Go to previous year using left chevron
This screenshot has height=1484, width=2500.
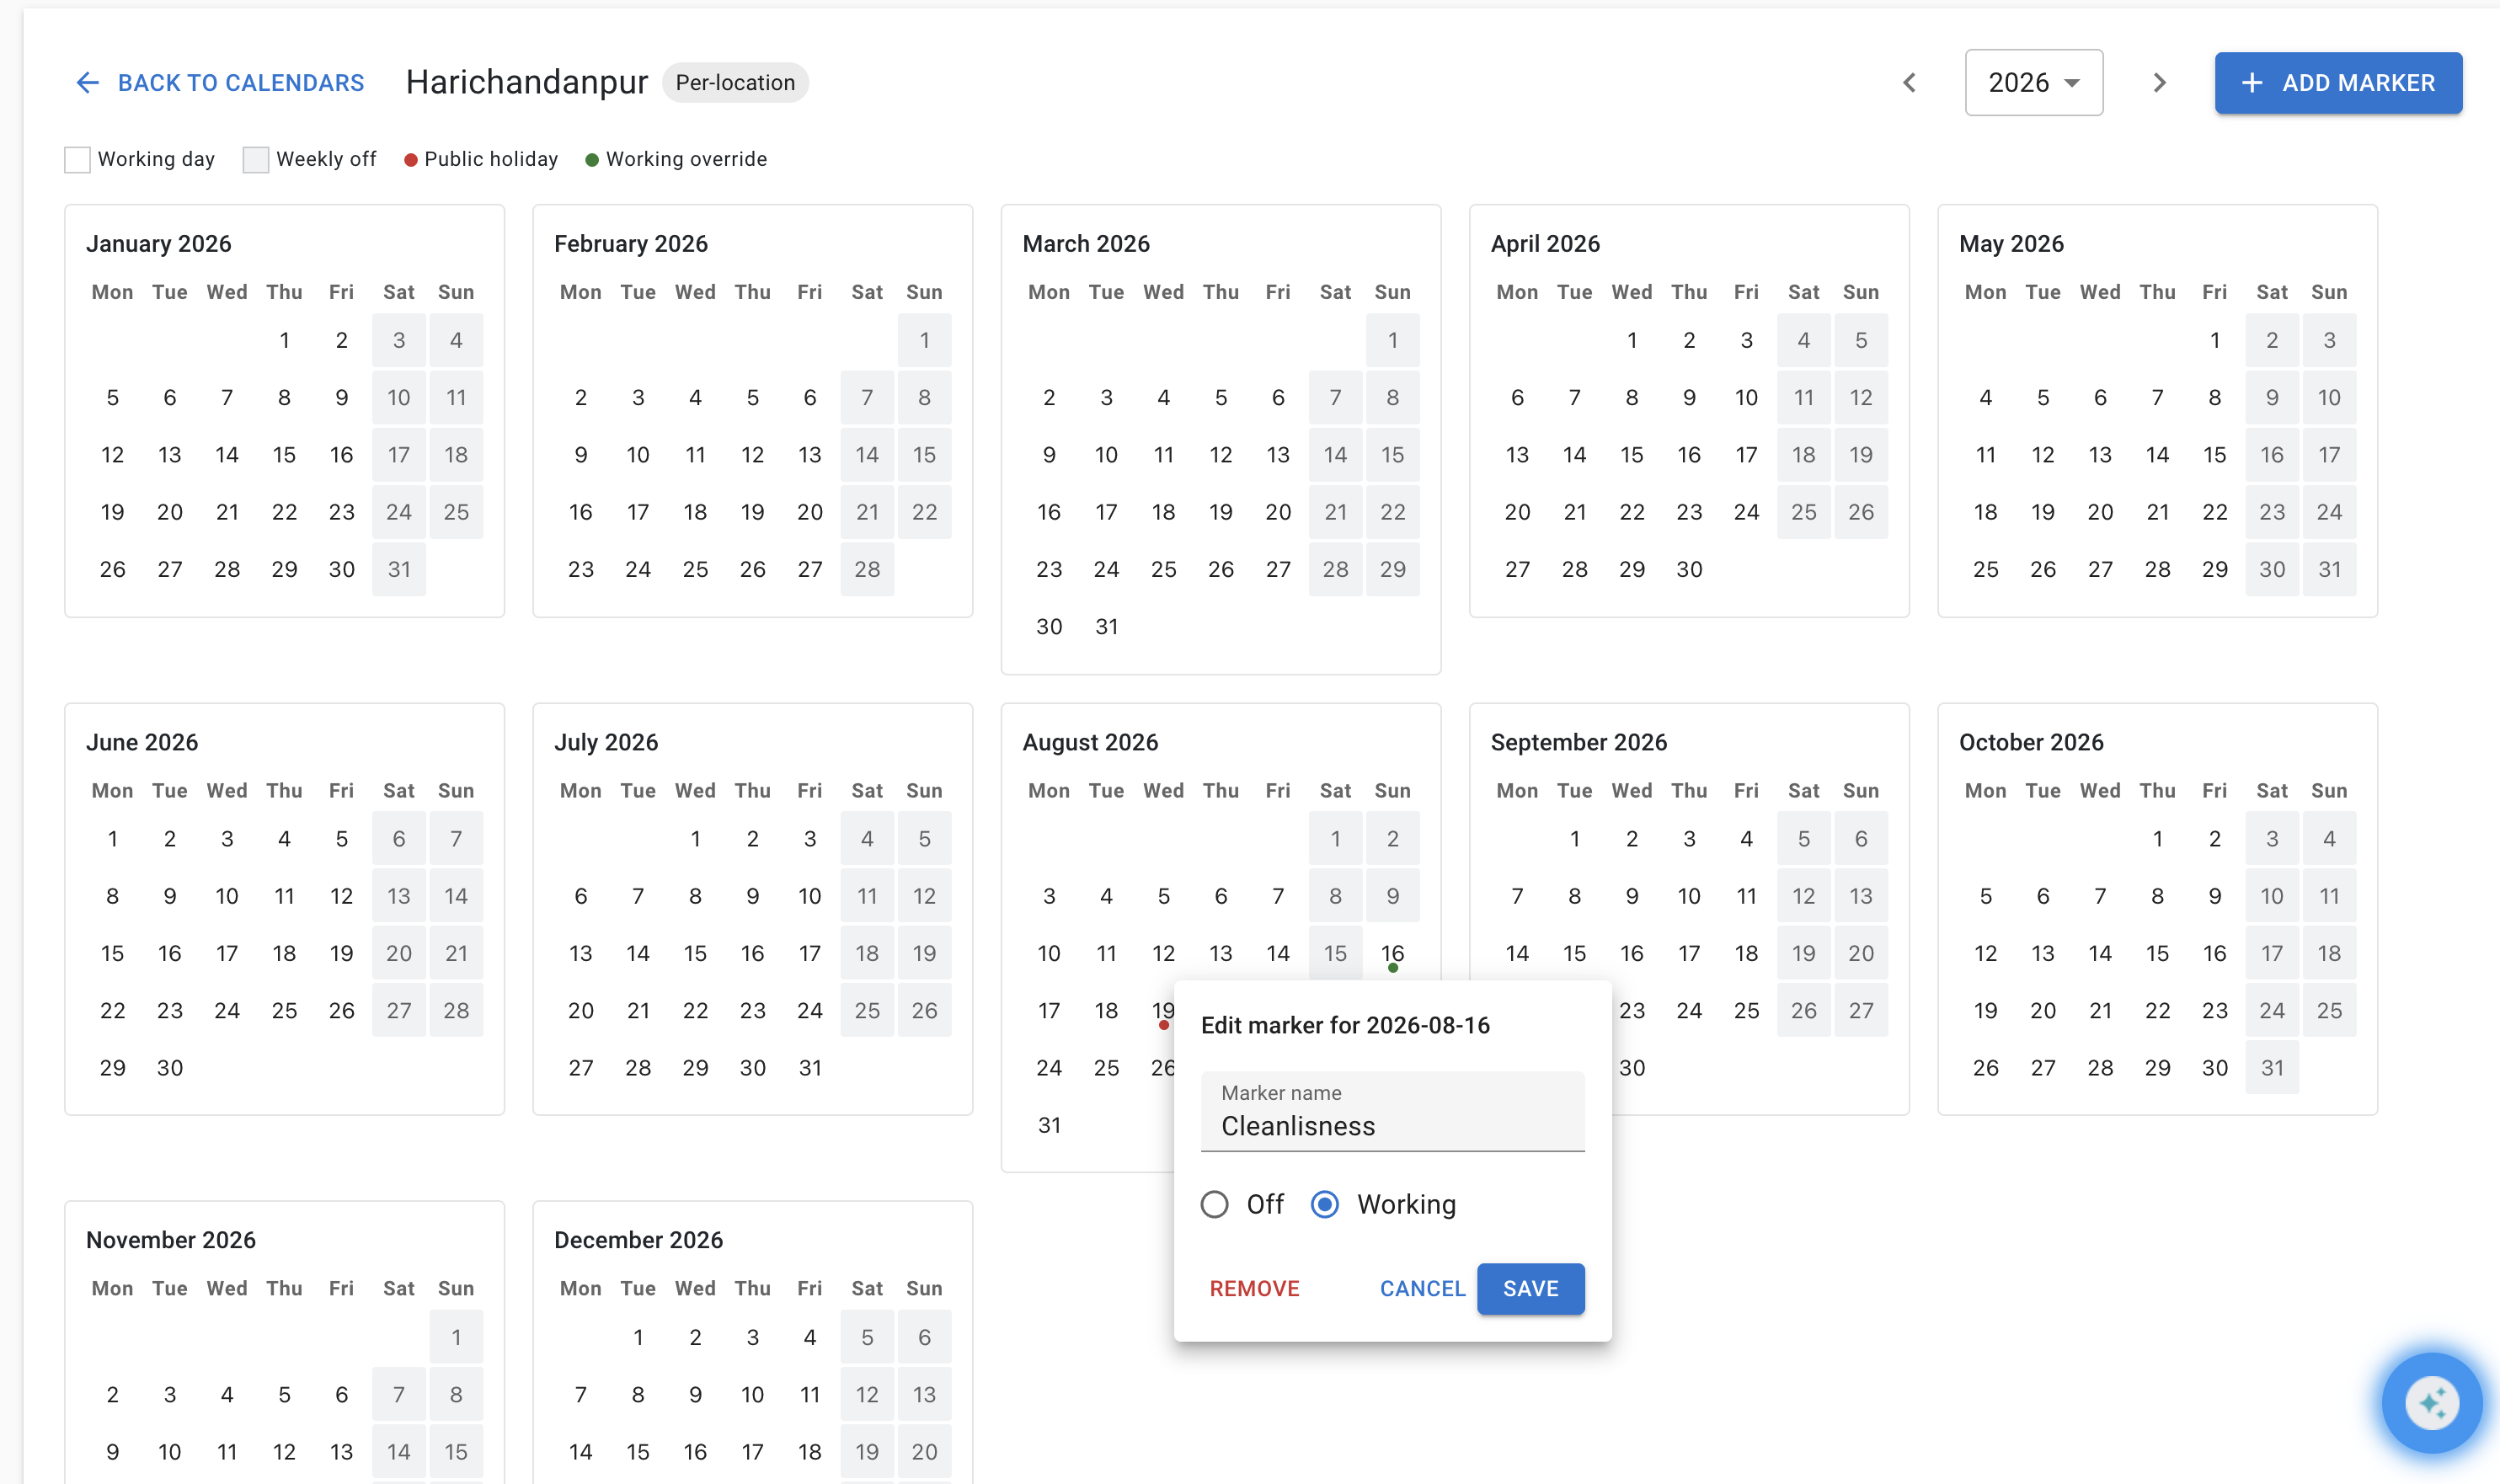(x=1909, y=83)
